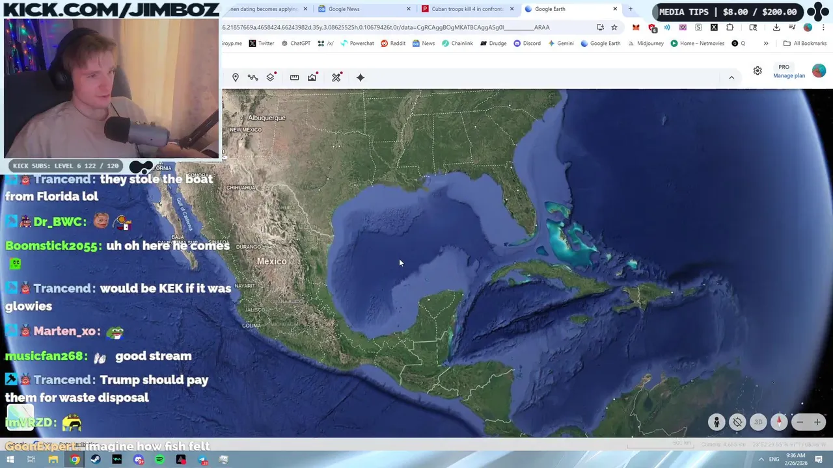Open the Drudge bookmark

coord(493,44)
